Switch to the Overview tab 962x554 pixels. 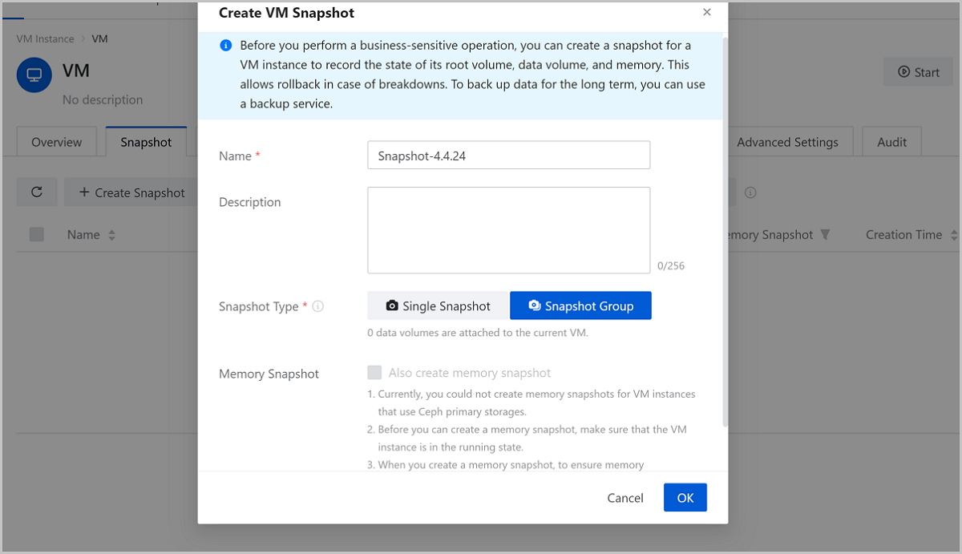[56, 142]
